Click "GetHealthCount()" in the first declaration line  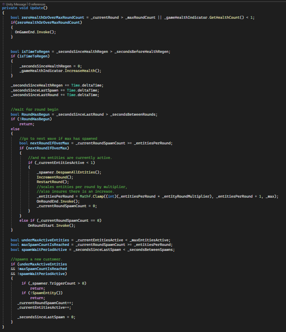pyautogui.click(x=227, y=17)
